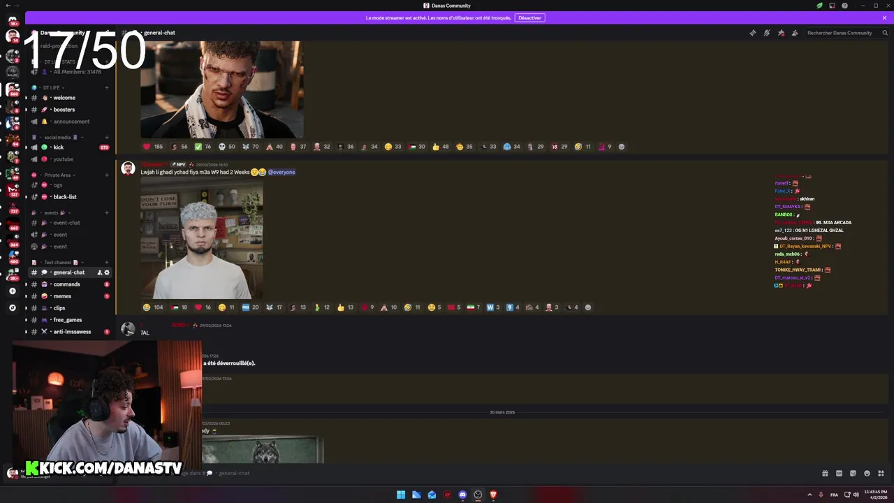Toggle the thumbs up reaction with 13
Image resolution: width=894 pixels, height=503 pixels.
pyautogui.click(x=346, y=307)
